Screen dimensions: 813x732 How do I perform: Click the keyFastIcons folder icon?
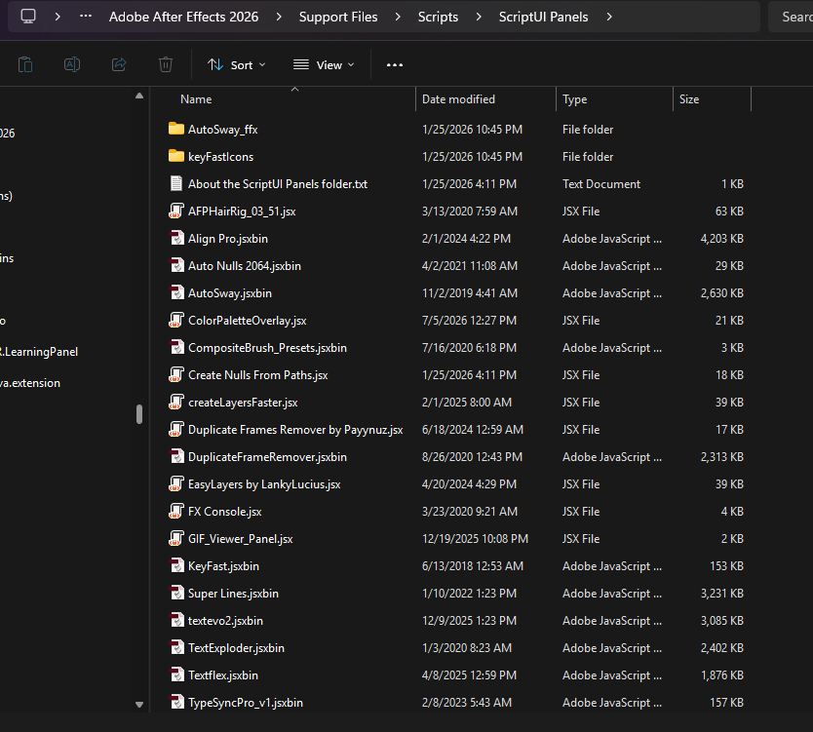(x=176, y=156)
